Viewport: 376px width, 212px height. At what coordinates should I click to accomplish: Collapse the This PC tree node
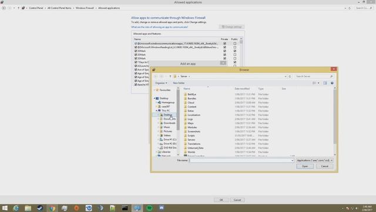(156, 111)
